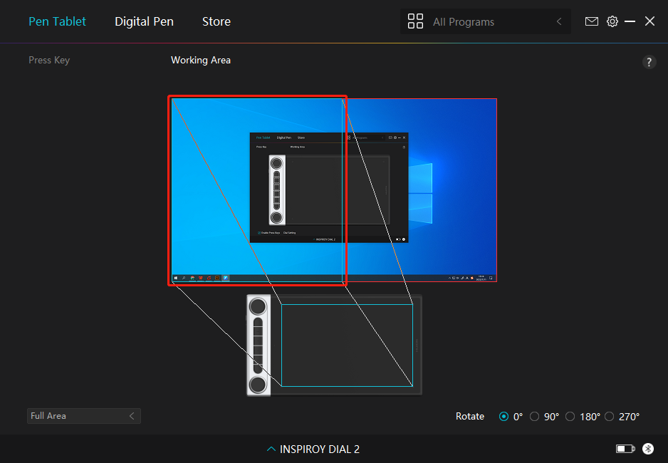Check the battery level icon
Screen dimensions: 668x463
pos(625,449)
